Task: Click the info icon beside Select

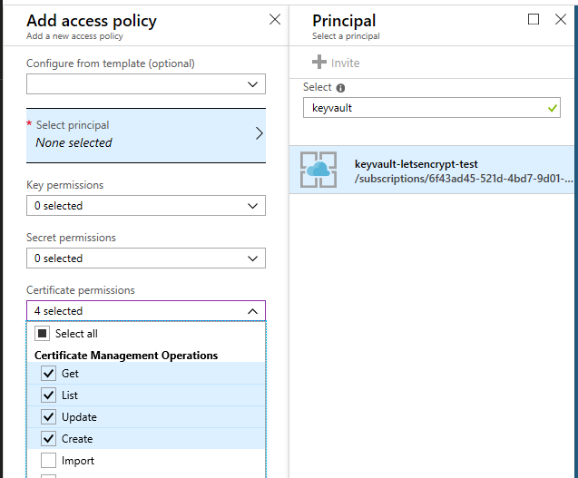Action: click(x=340, y=88)
